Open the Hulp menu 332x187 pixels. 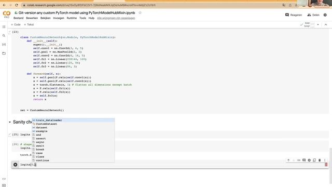pos(91,18)
